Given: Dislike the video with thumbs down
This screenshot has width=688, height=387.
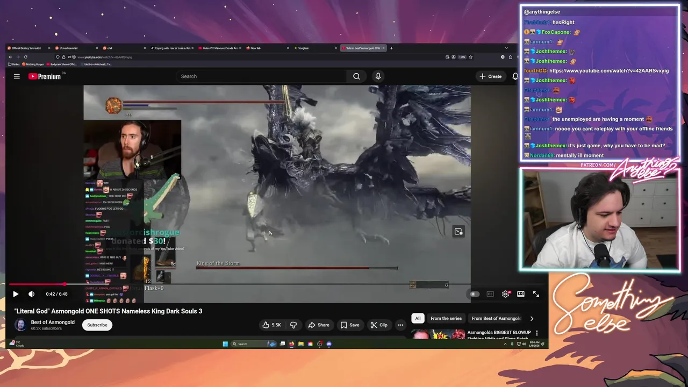Looking at the screenshot, I should coord(293,325).
